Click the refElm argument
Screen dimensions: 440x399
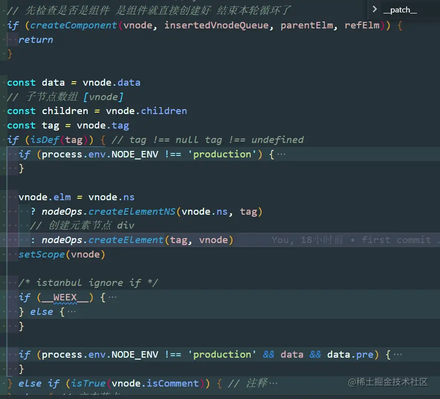point(362,25)
